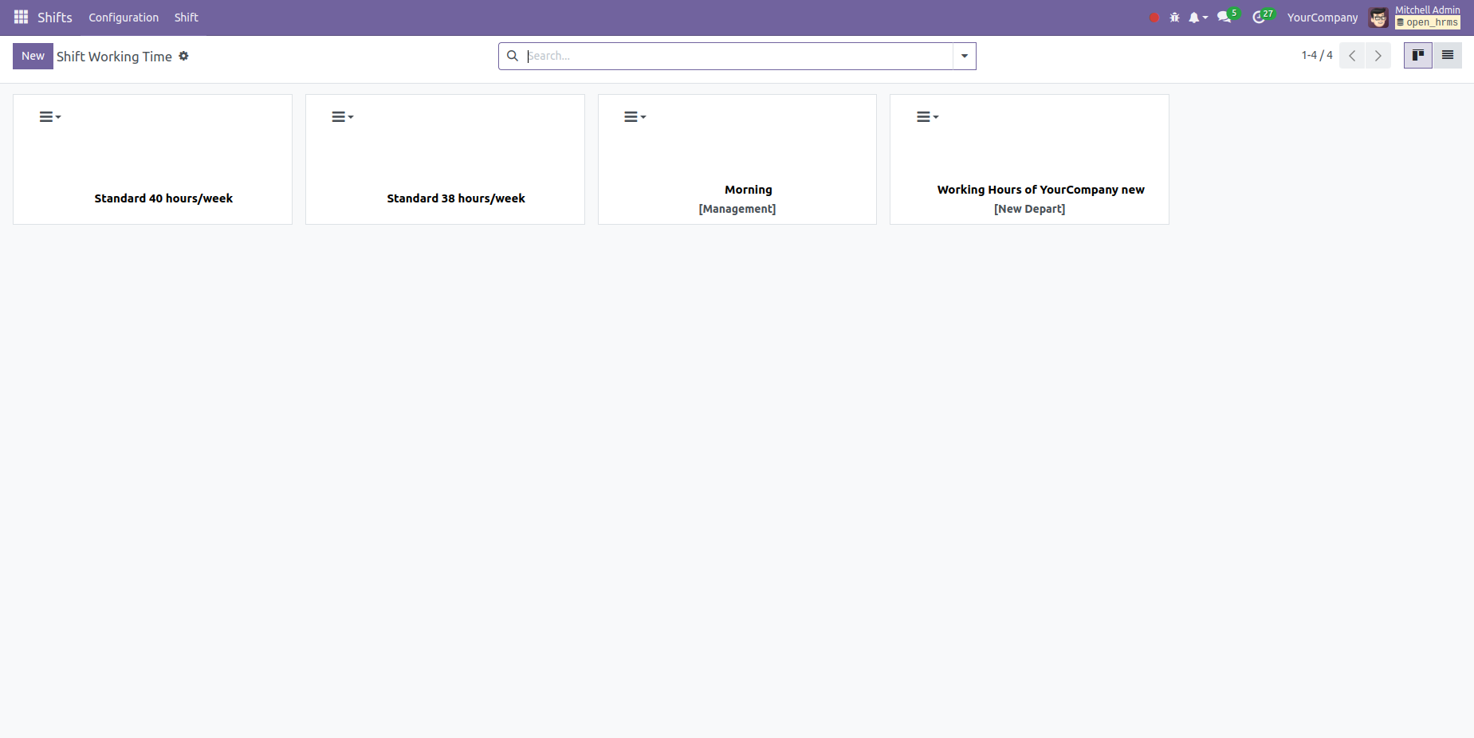
Task: Open the Configuration menu
Action: pos(124,18)
